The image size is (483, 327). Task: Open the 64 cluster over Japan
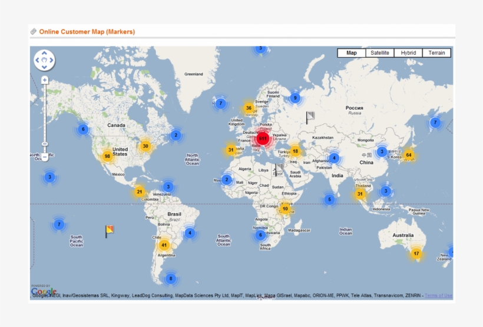tap(409, 155)
